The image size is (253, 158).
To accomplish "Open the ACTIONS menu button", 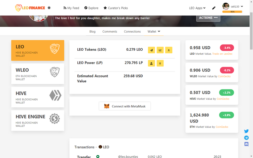I will point(208,18).
